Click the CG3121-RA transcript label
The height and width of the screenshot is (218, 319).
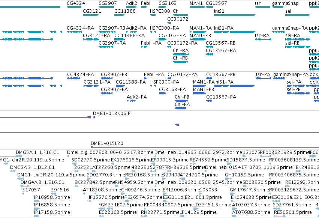pos(97,35)
